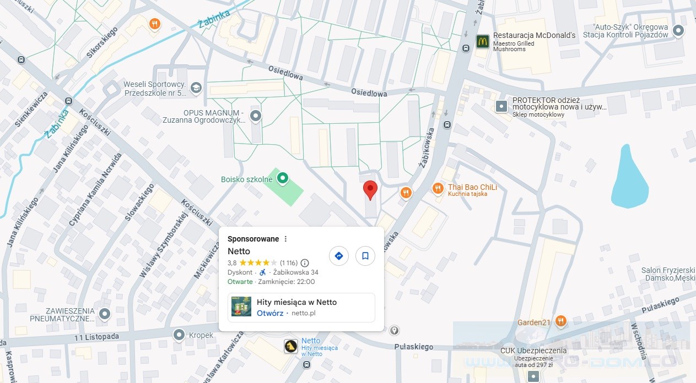Open the PROTEKTOR motorcycle shop marker

tap(501, 107)
